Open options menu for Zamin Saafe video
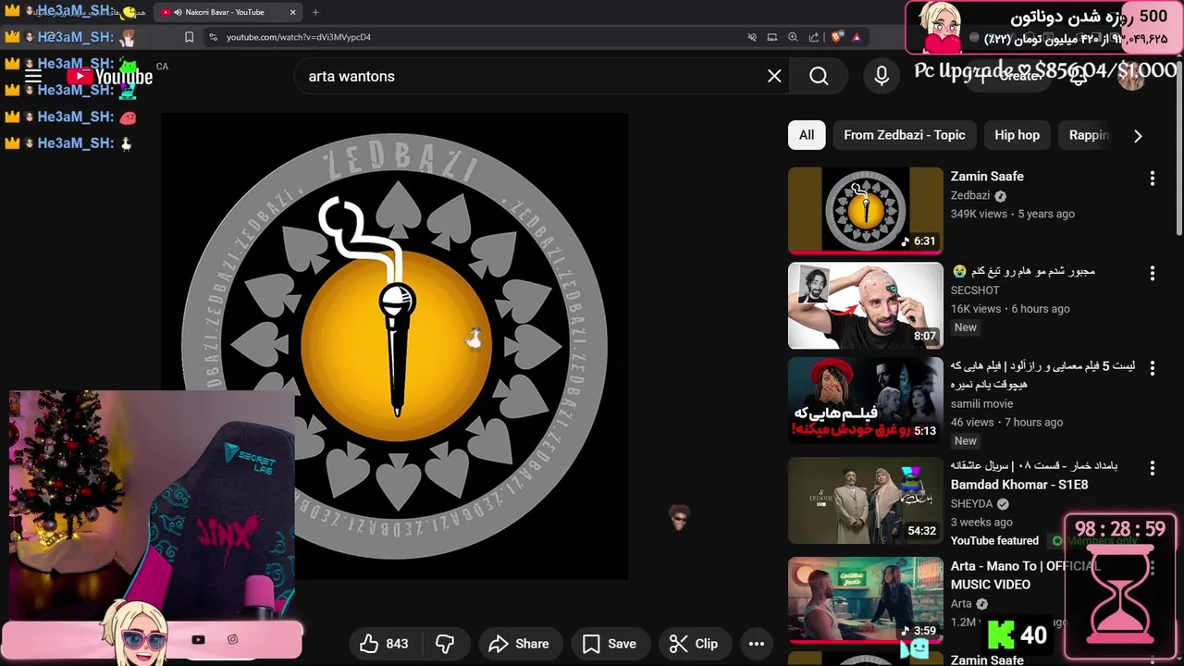The image size is (1184, 666). click(x=1152, y=178)
